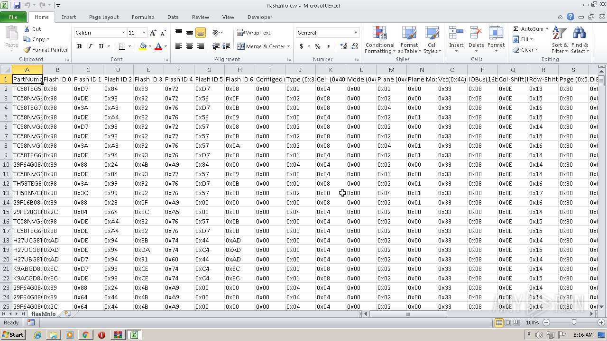Click the Increase Font Size icon
The width and height of the screenshot is (607, 341).
coord(153,33)
